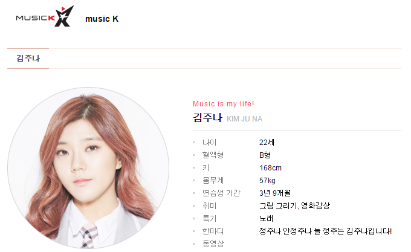Click the 나이 age label

210,142
